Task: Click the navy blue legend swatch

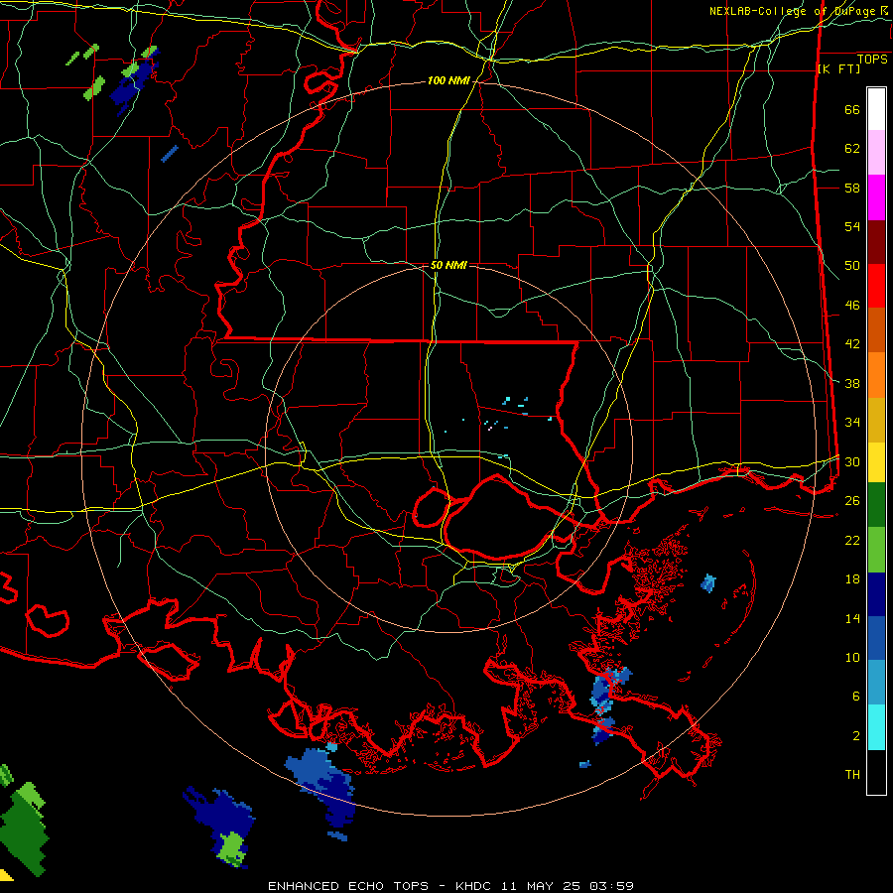Action: [876, 594]
